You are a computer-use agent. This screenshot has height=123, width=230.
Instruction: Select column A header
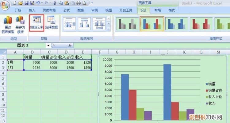(x=15, y=52)
